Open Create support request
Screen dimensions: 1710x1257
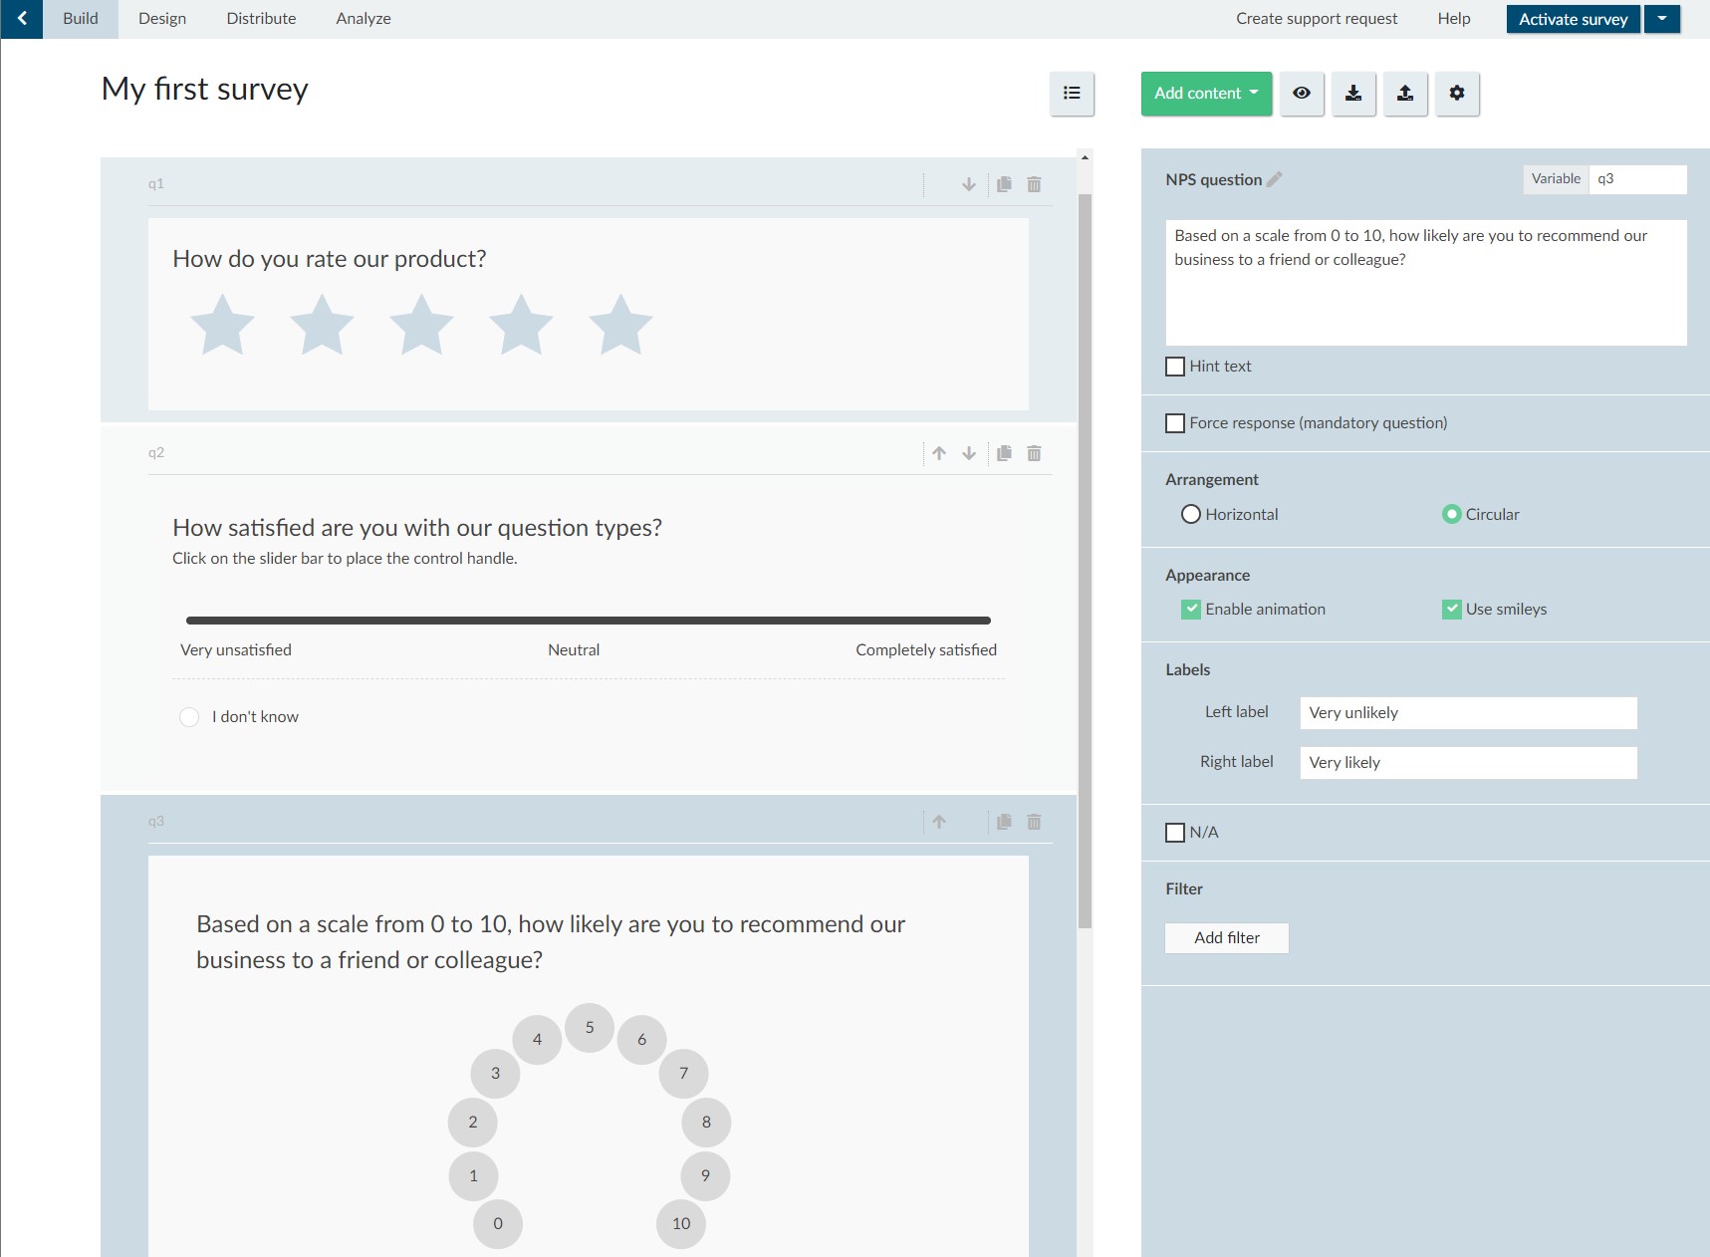click(1317, 19)
